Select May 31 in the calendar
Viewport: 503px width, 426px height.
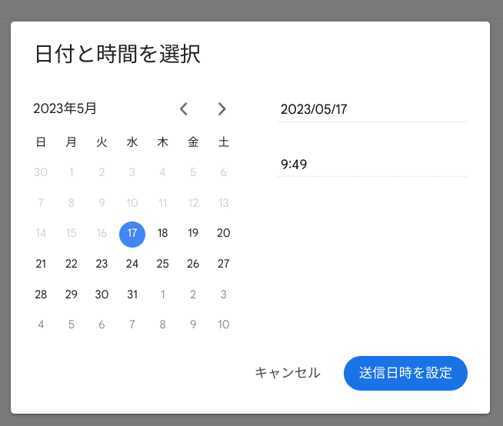click(132, 295)
